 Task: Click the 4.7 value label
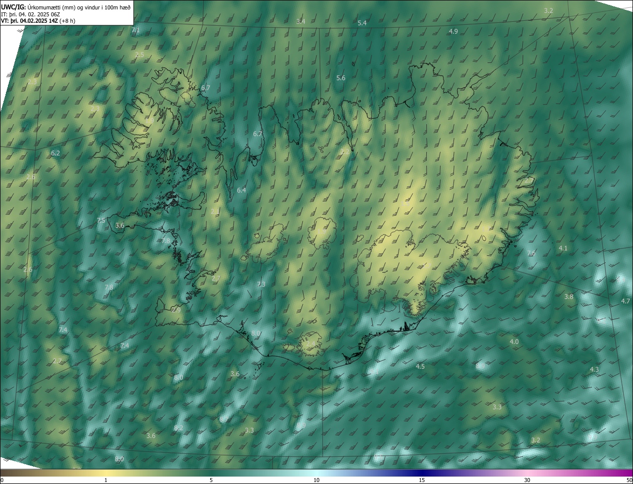[626, 301]
